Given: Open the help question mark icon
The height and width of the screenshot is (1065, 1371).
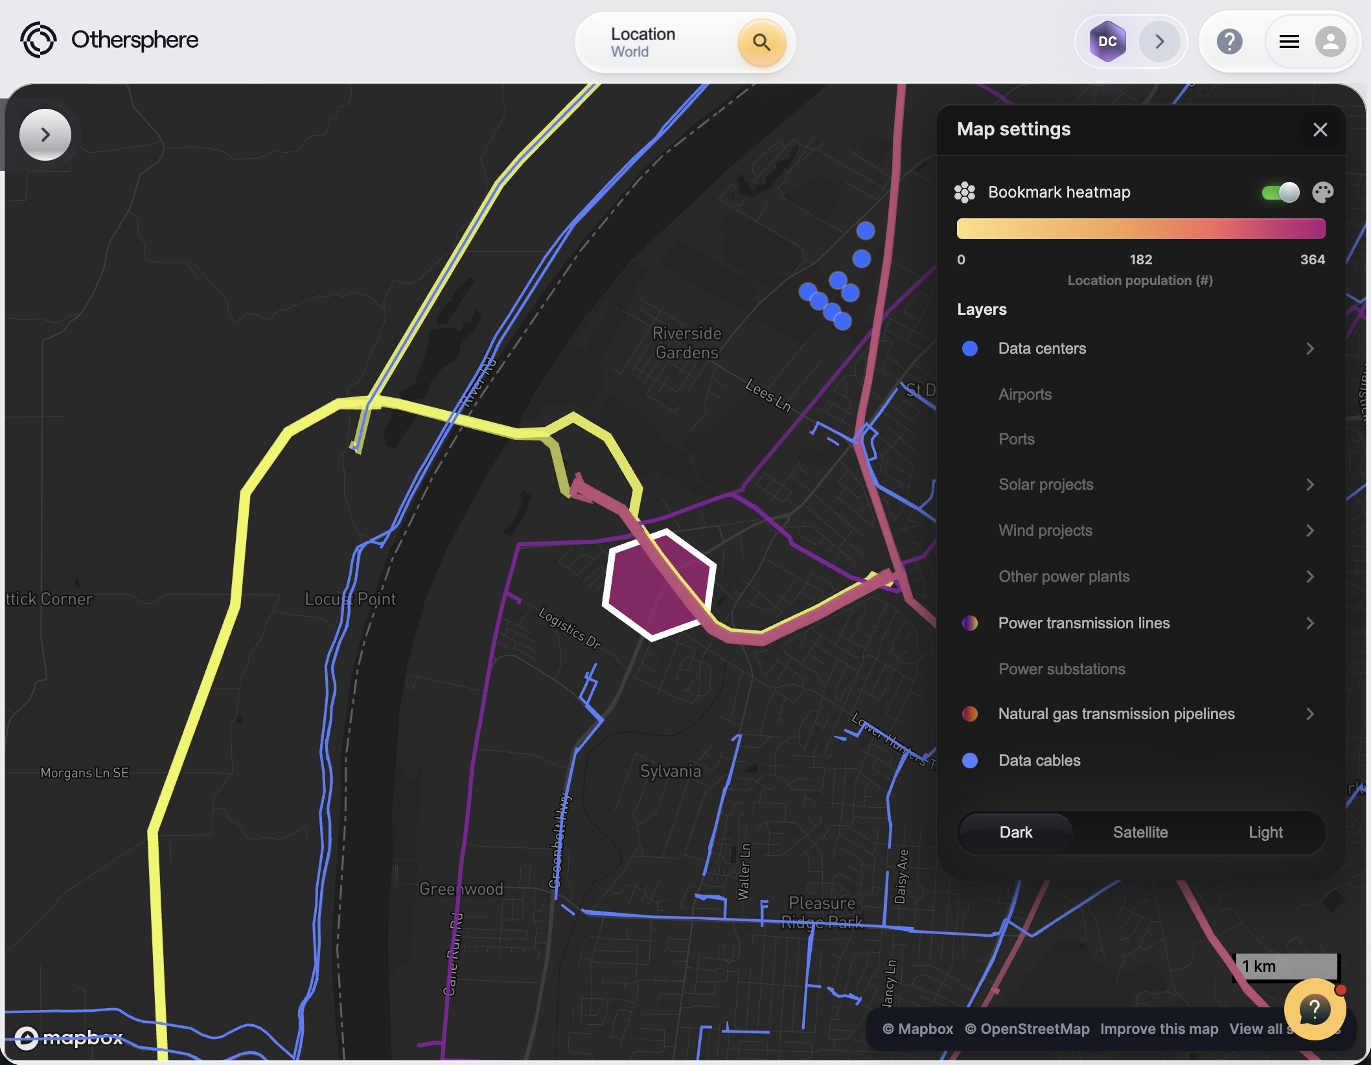Looking at the screenshot, I should click(1229, 42).
